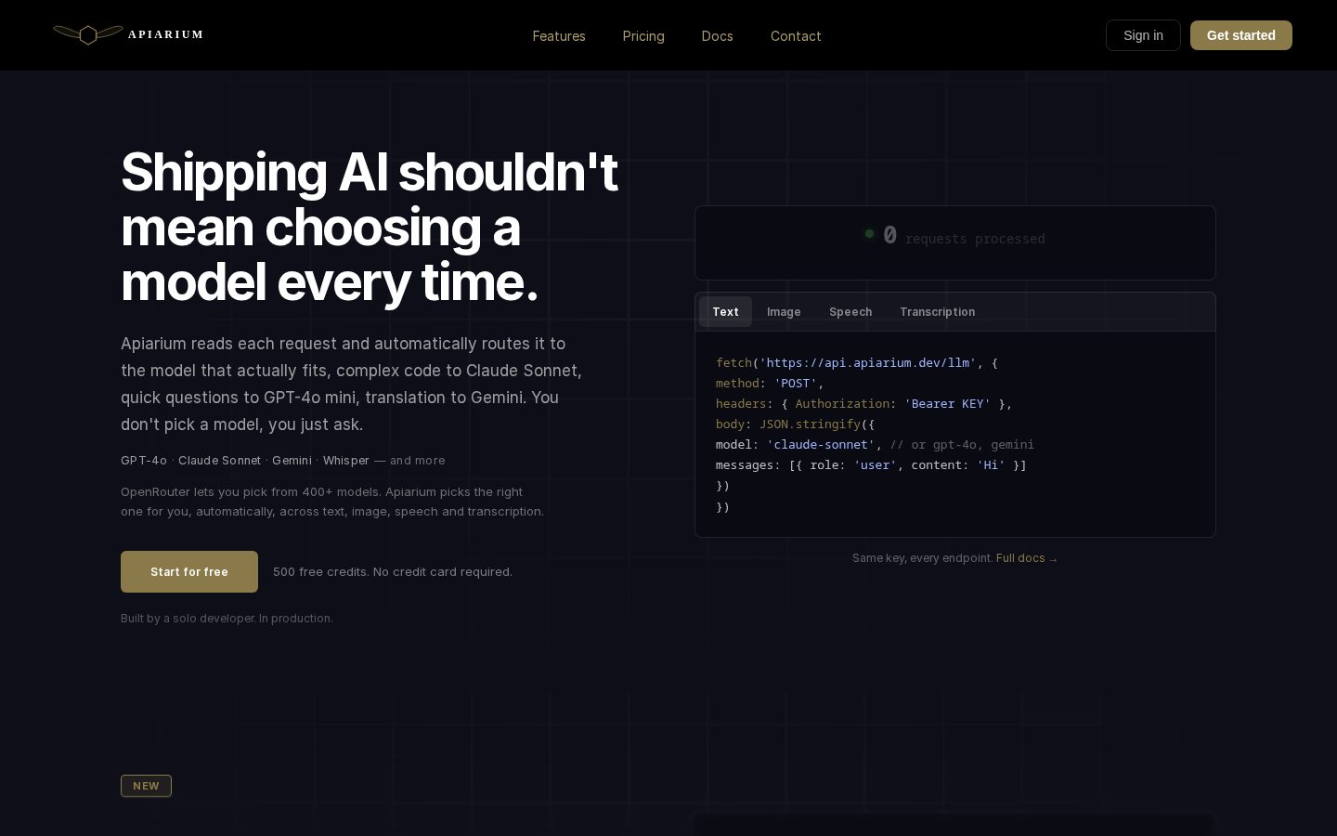
Task: Open the Docs nav link
Action: point(717,36)
